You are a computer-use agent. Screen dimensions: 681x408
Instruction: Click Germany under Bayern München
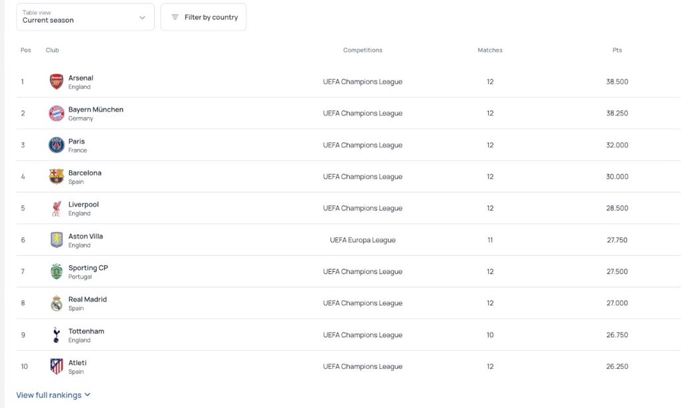tap(80, 118)
